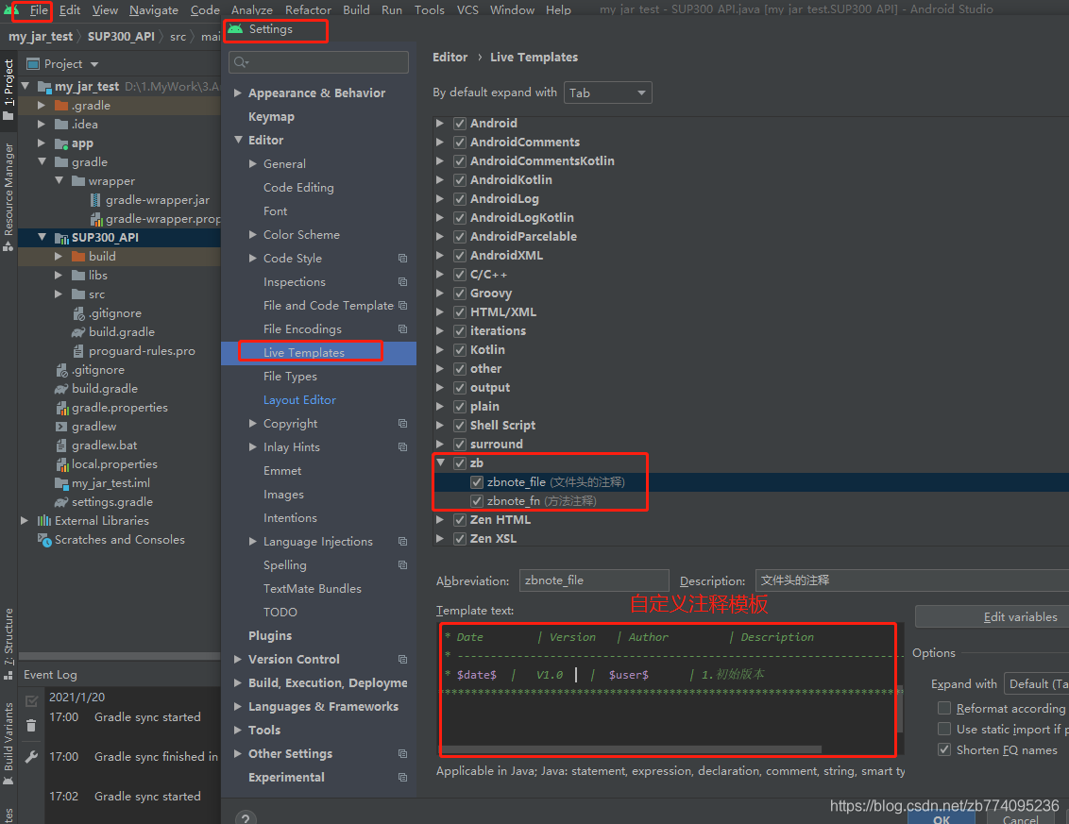The image size is (1069, 824).
Task: Open the Structure side tool window
Action: click(8, 643)
